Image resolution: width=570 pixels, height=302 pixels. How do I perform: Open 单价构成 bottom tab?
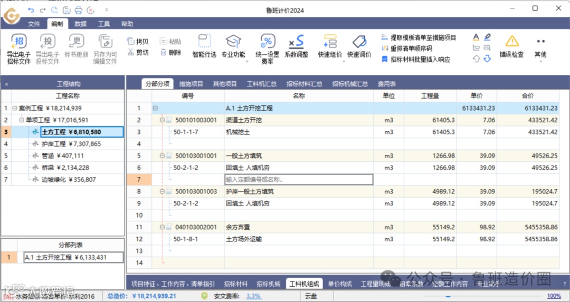[340, 284]
